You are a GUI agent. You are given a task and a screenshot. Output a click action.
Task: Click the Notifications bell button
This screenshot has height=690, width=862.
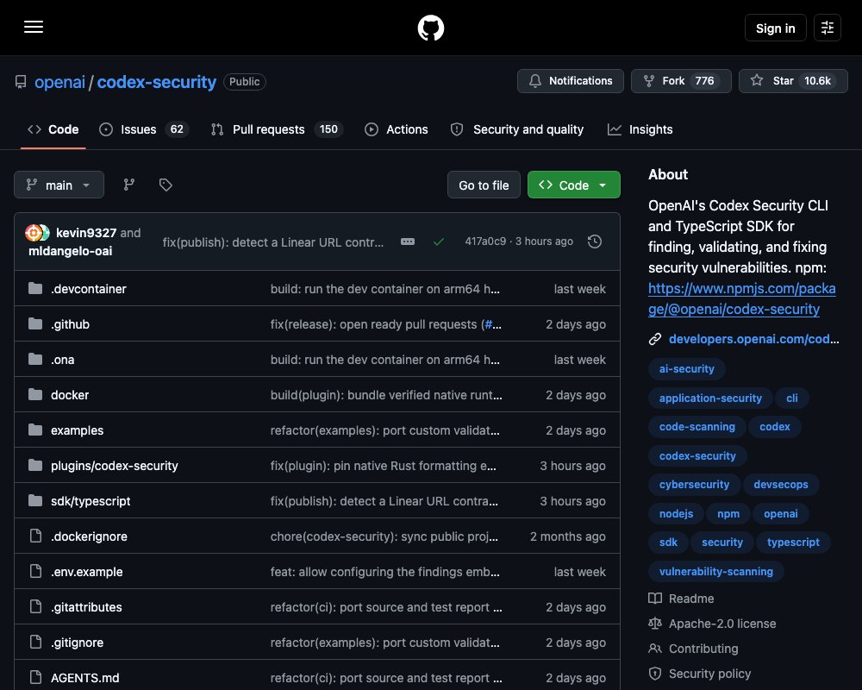point(570,81)
